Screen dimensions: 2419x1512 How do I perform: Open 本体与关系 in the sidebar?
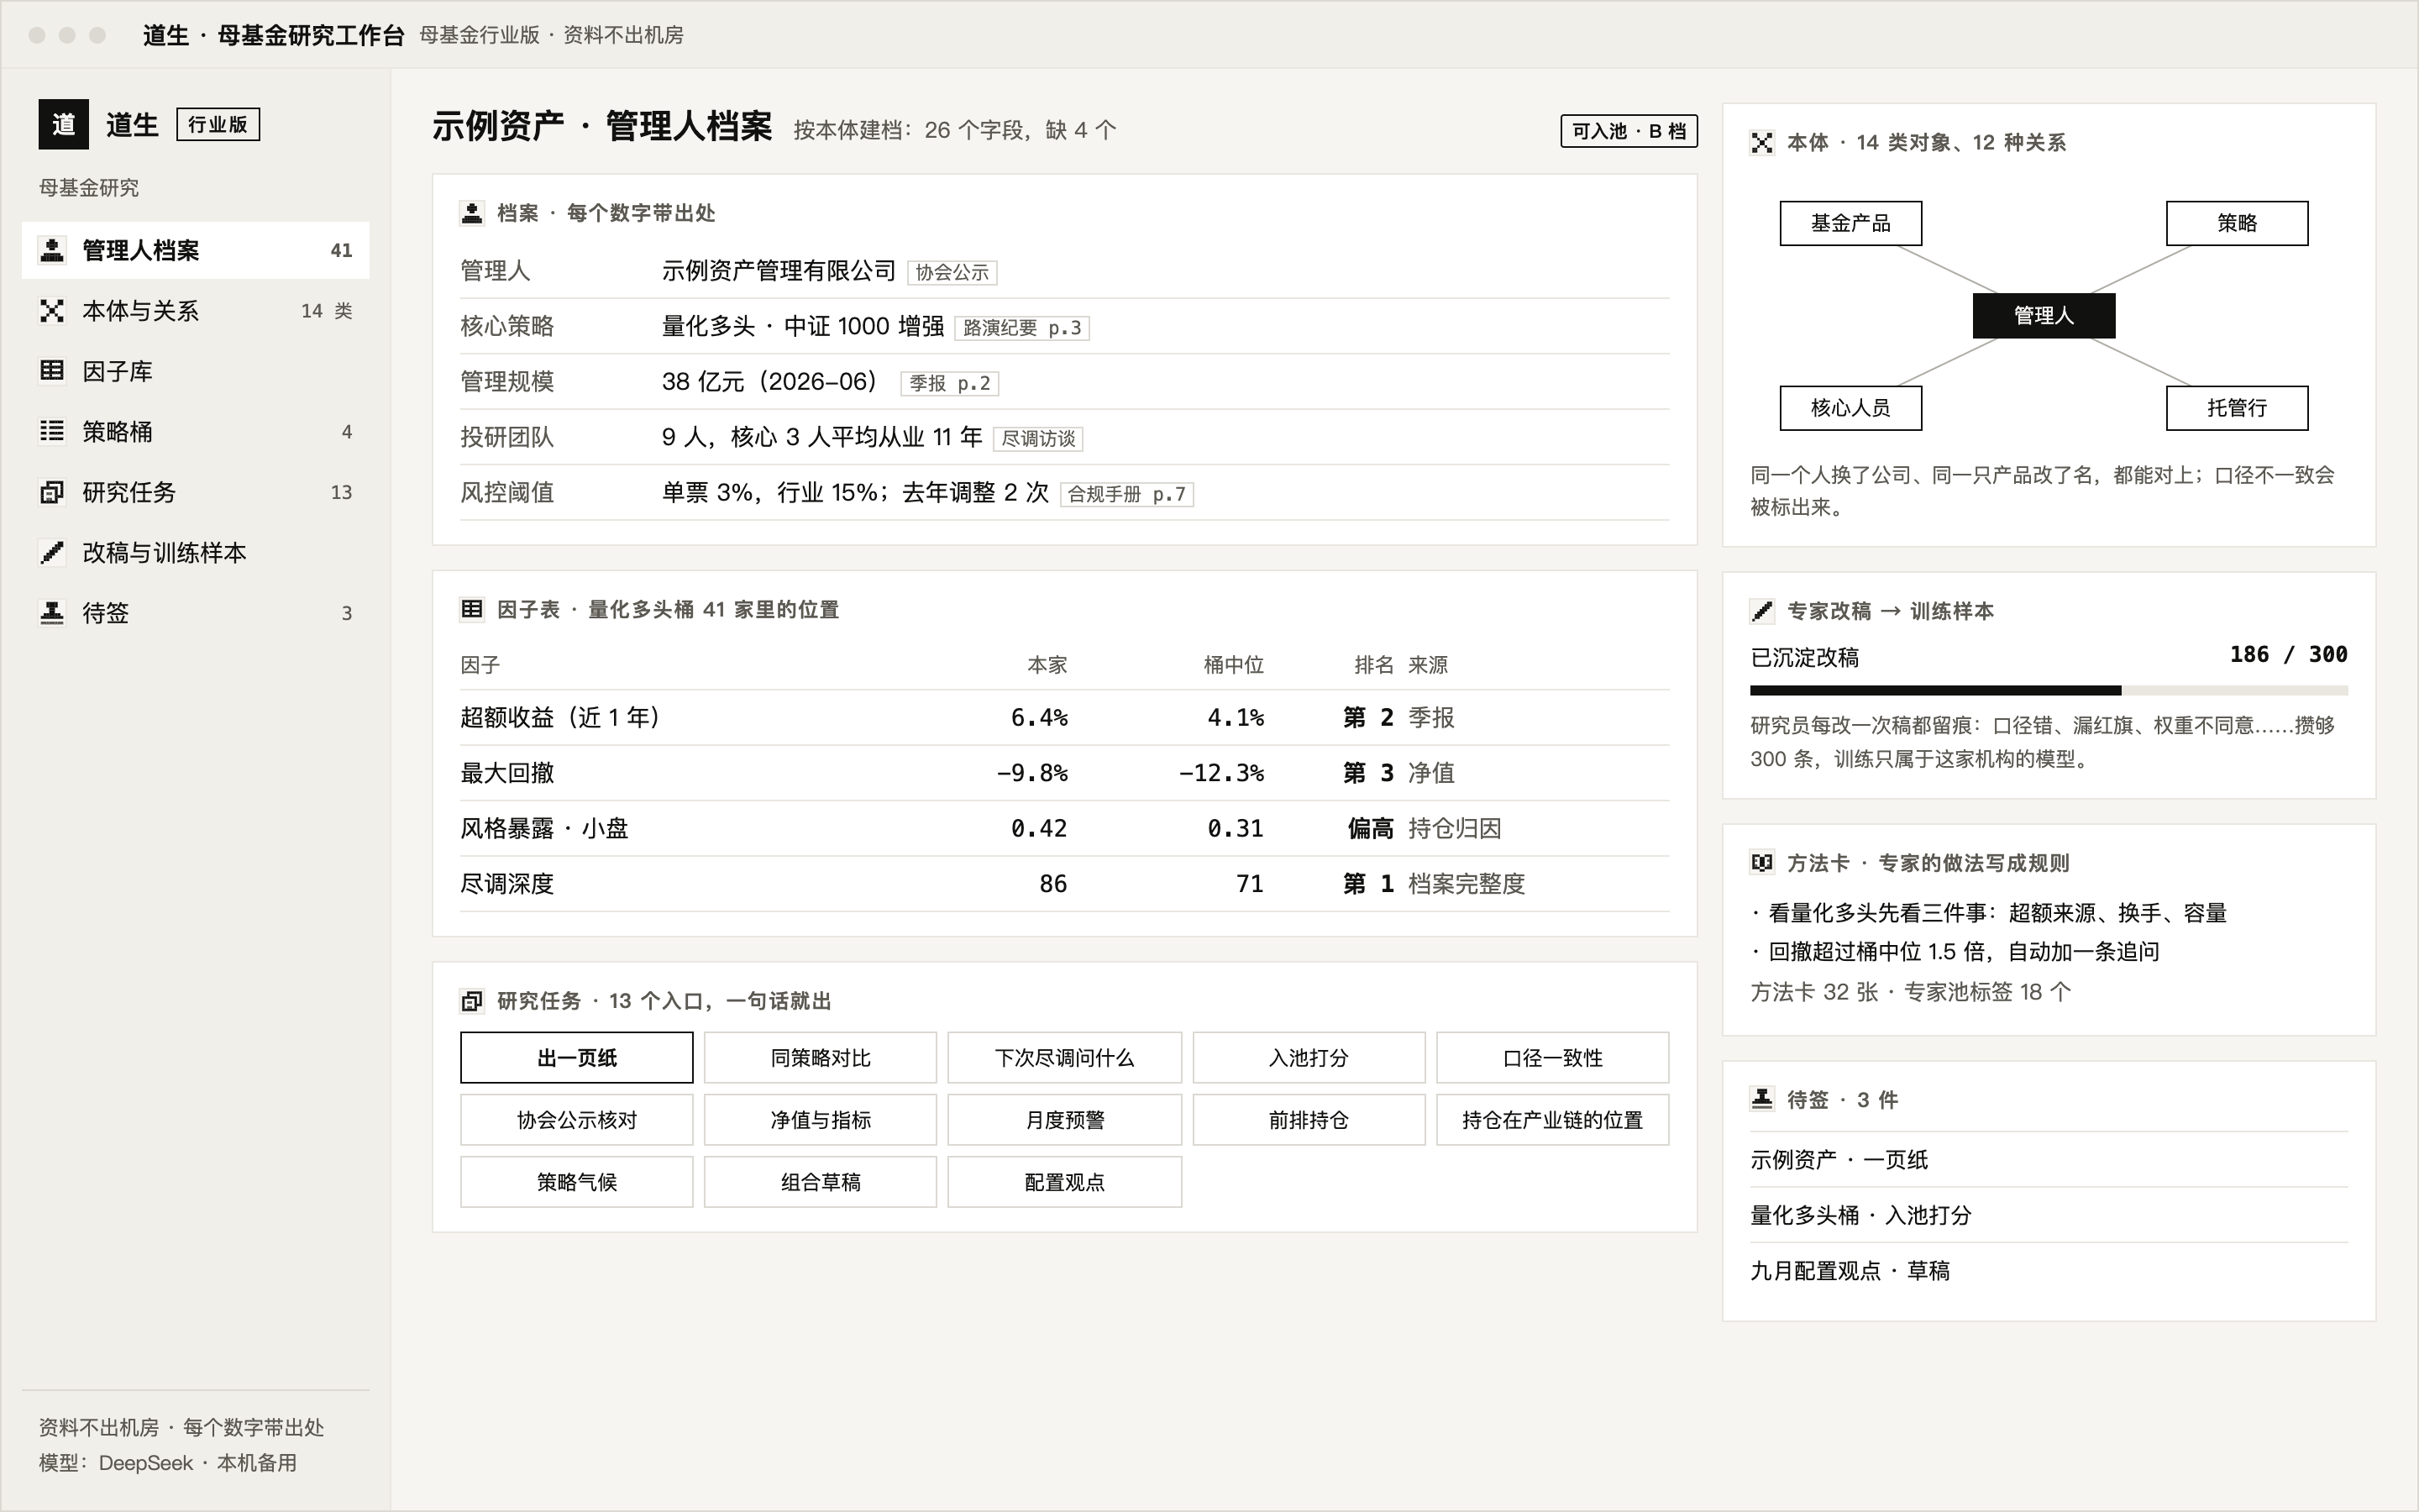196,311
